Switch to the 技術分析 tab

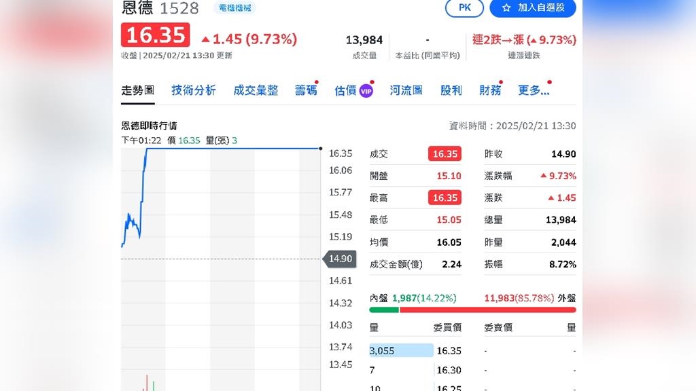point(194,90)
